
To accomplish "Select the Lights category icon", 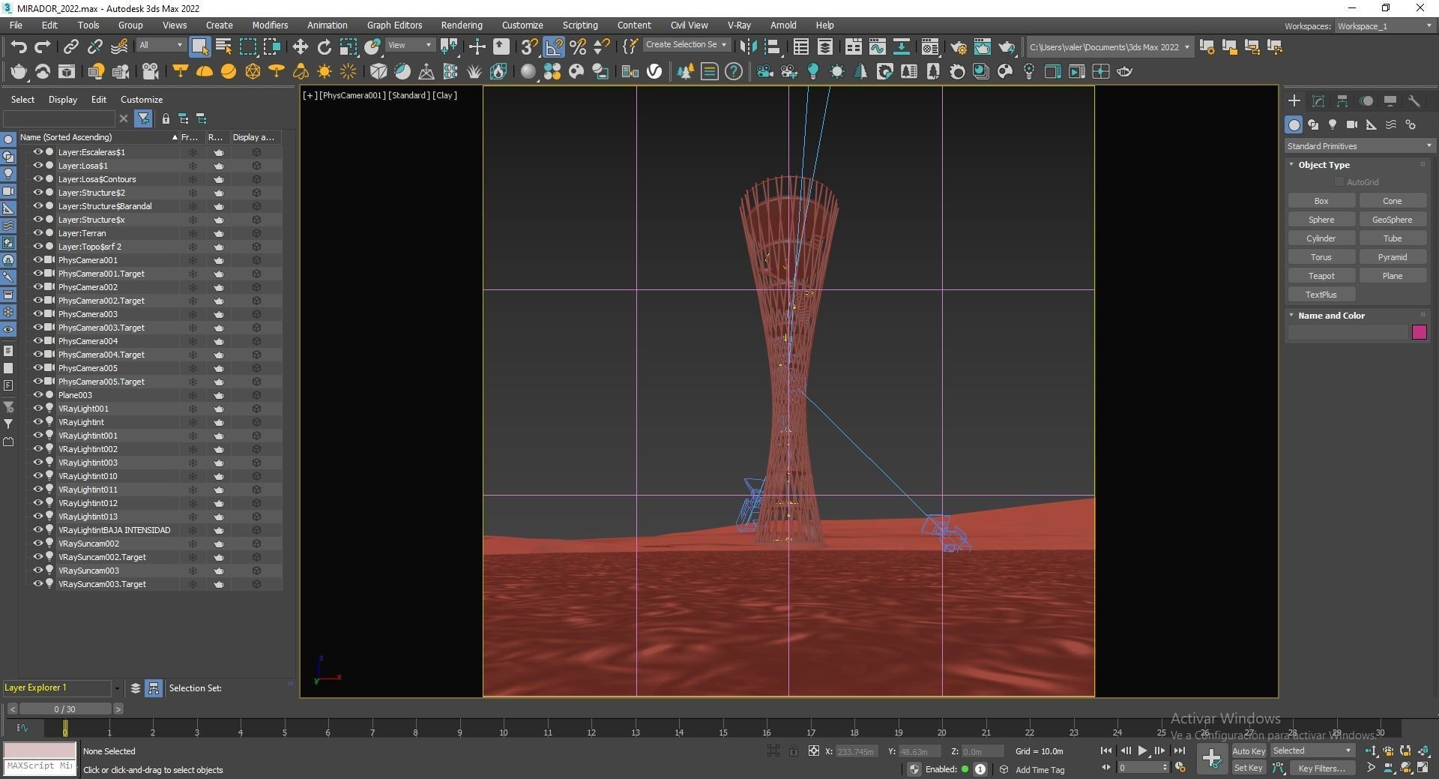I will (1333, 124).
